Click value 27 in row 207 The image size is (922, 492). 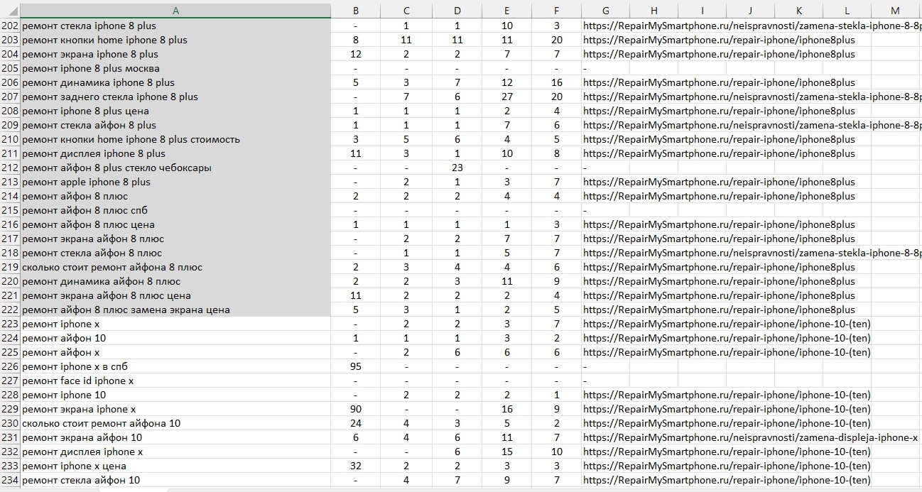[506, 97]
